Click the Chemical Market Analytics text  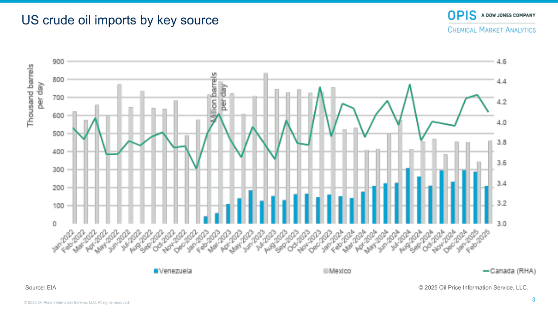pos(492,30)
